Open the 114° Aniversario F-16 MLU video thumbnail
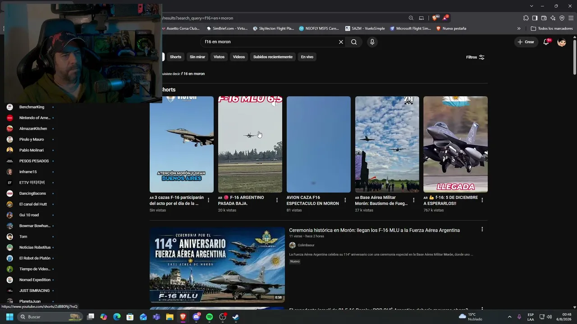The height and width of the screenshot is (324, 577). 217,265
